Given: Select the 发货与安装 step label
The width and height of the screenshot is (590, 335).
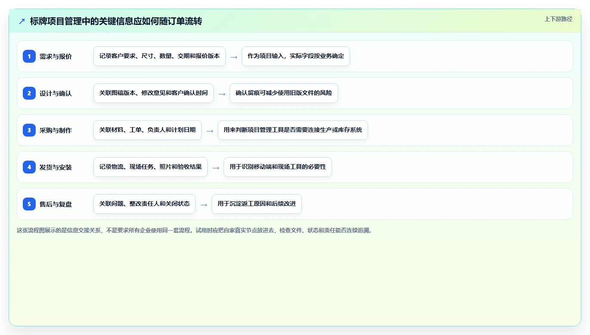Looking at the screenshot, I should pyautogui.click(x=55, y=167).
